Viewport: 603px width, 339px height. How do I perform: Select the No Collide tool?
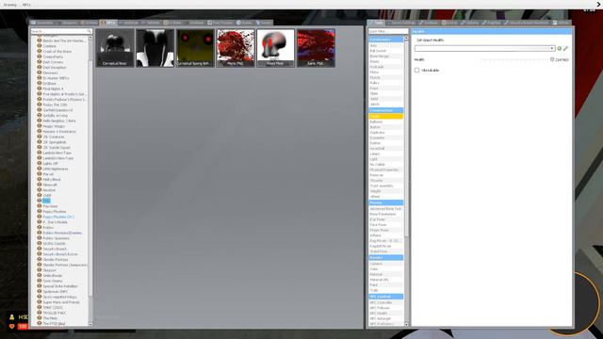click(385, 164)
